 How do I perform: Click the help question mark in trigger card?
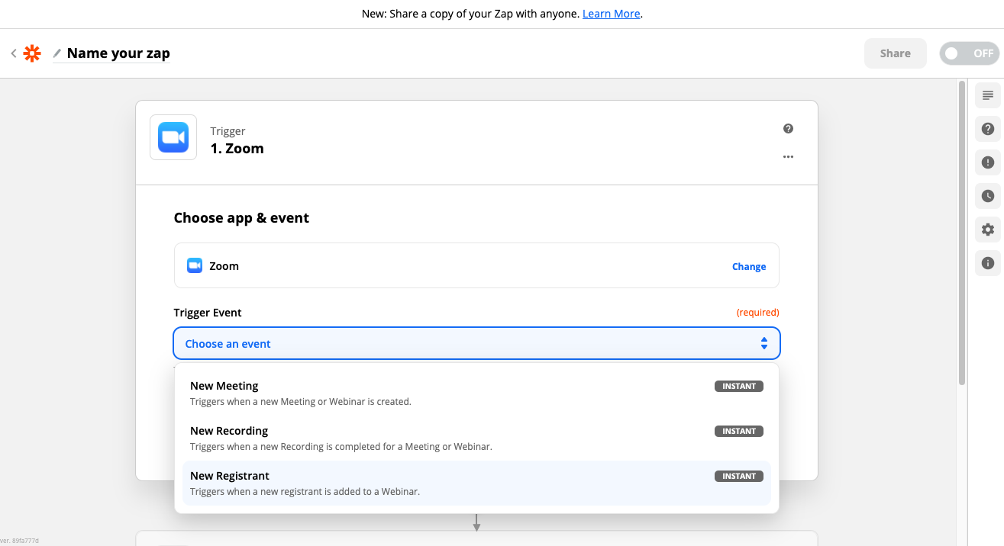click(x=788, y=129)
